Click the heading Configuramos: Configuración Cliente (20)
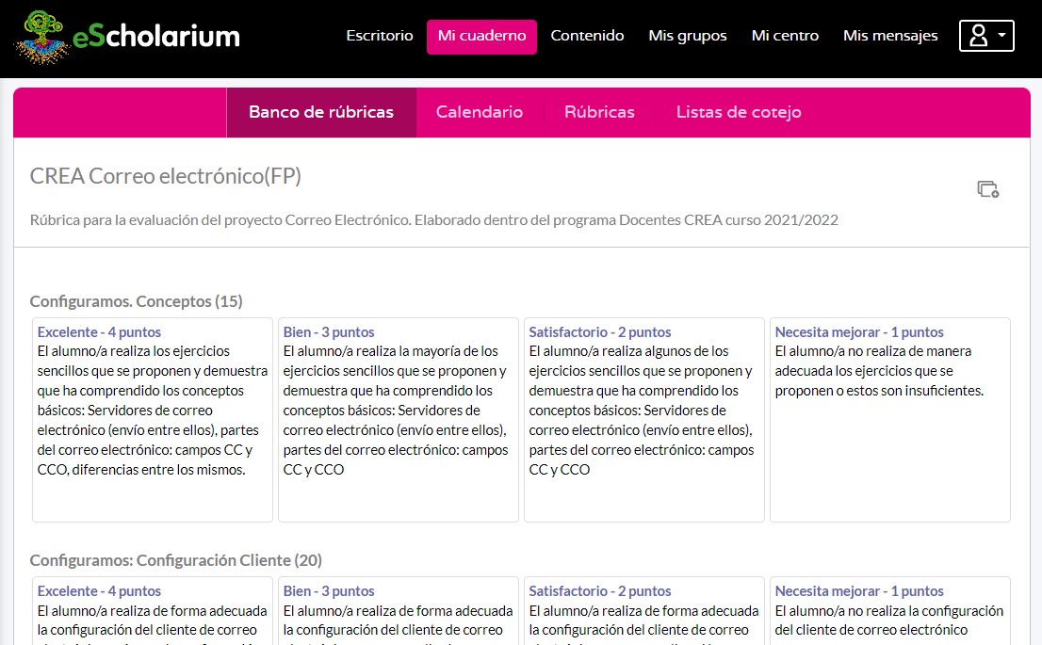 176,560
